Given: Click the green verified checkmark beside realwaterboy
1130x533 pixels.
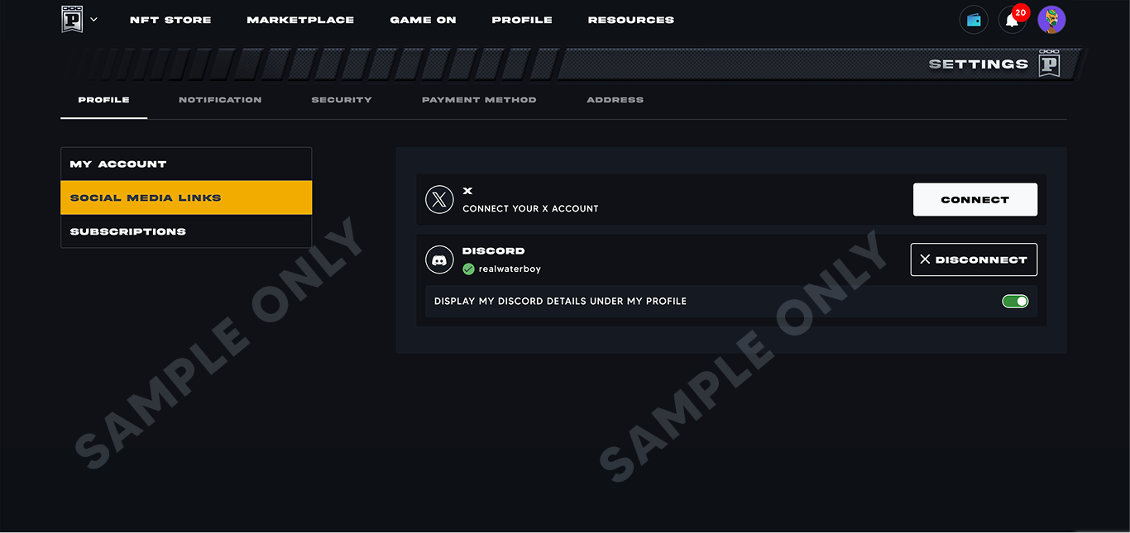Looking at the screenshot, I should [468, 269].
